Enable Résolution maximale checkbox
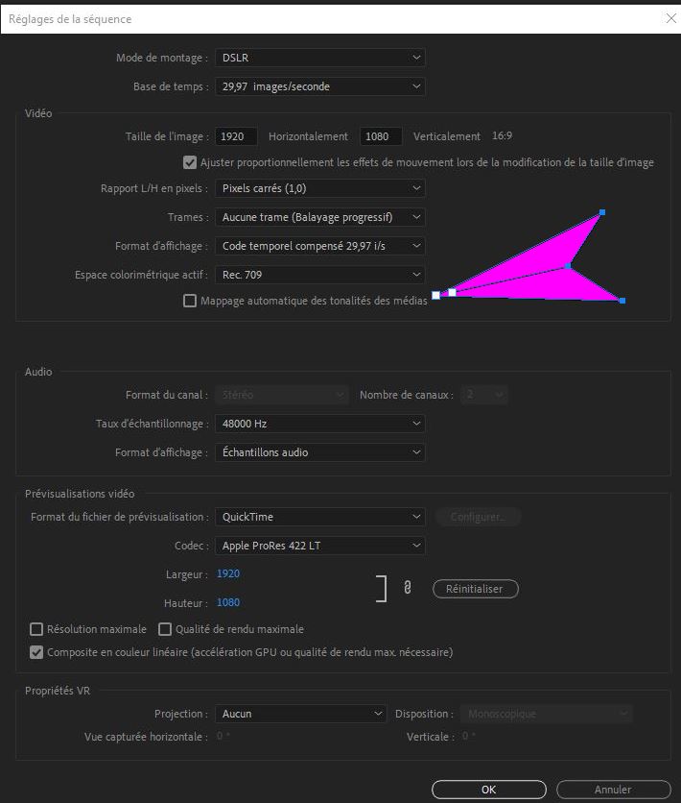This screenshot has height=803, width=681. (x=37, y=629)
